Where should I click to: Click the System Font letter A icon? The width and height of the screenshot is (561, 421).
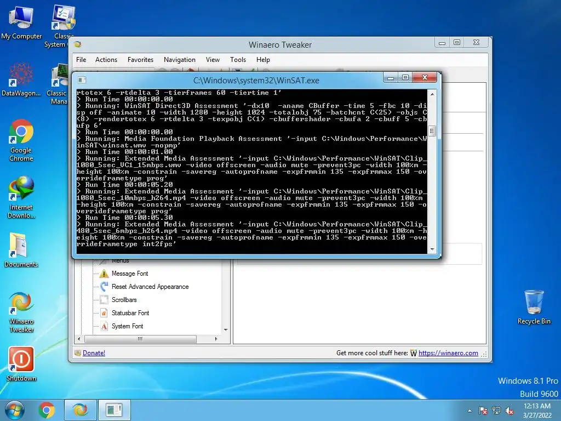(x=104, y=326)
